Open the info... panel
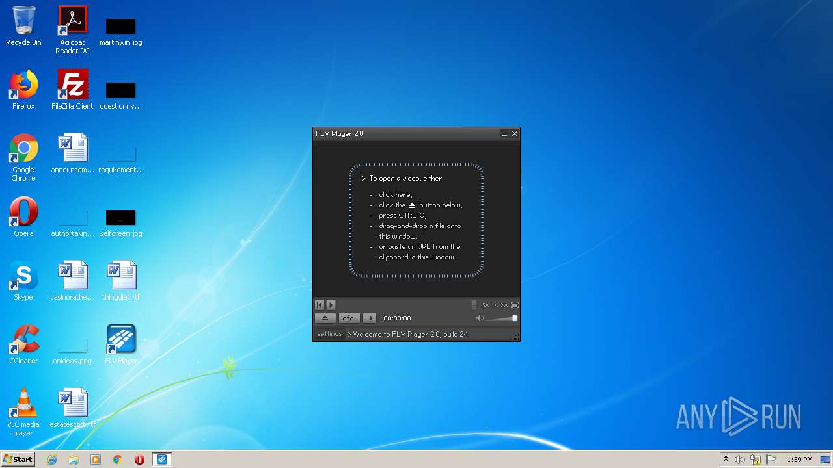This screenshot has height=468, width=833. (x=349, y=318)
